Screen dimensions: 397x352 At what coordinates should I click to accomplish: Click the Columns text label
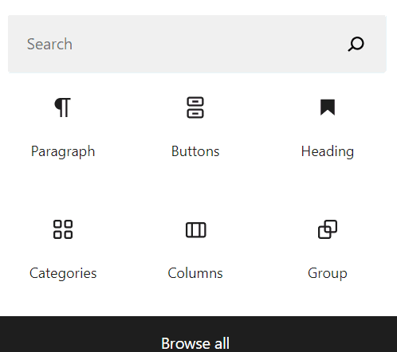(195, 273)
